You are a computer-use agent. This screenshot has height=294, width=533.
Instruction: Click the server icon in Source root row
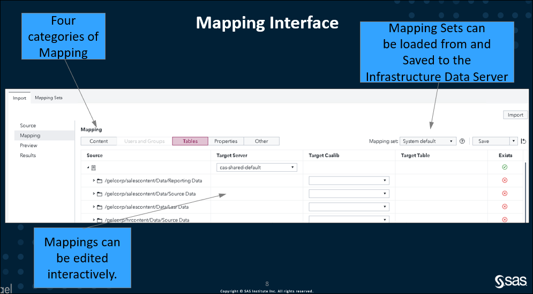click(x=94, y=168)
